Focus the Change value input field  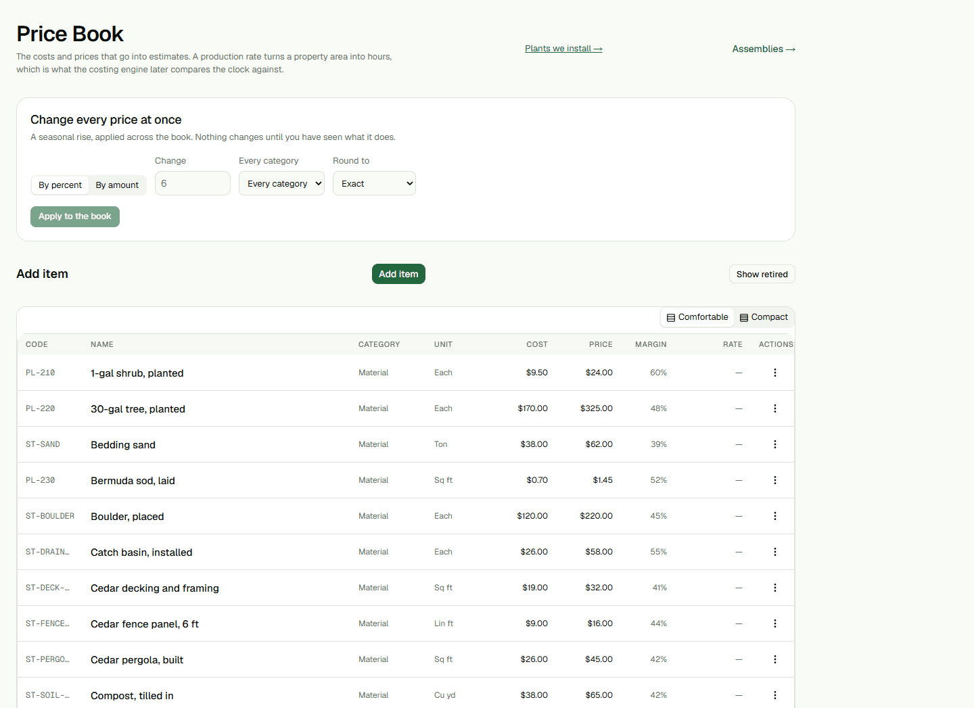193,183
